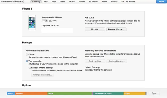167x98 pixels.
Task: Click the Restore Backup... button
Action: pos(117,61)
